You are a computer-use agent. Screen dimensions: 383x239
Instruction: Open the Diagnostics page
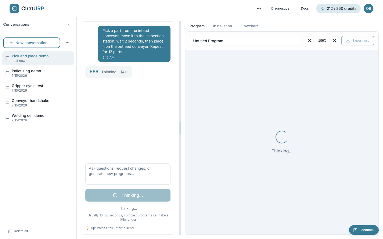click(x=280, y=8)
